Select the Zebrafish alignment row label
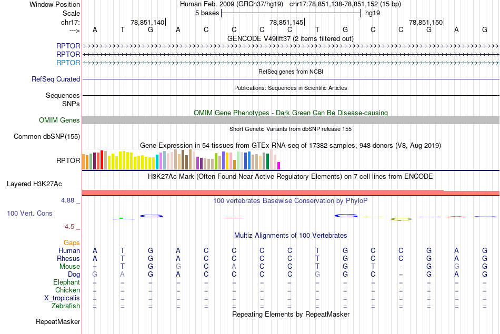 66,306
